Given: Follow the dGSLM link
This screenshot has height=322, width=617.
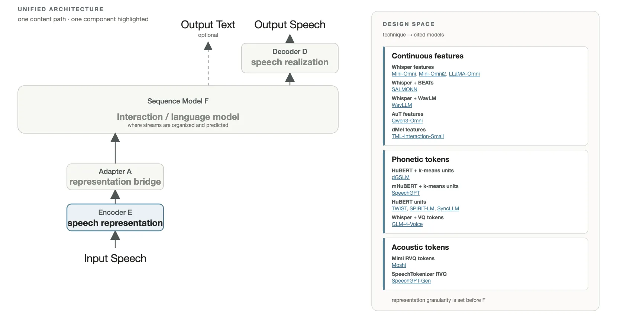Looking at the screenshot, I should (x=401, y=177).
